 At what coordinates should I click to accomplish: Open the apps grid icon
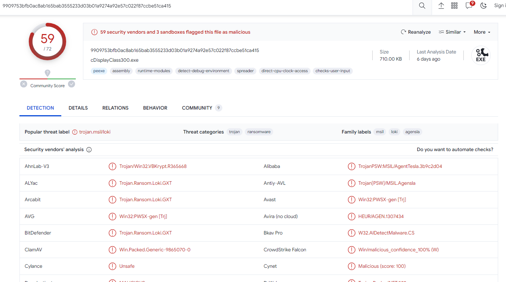(454, 6)
